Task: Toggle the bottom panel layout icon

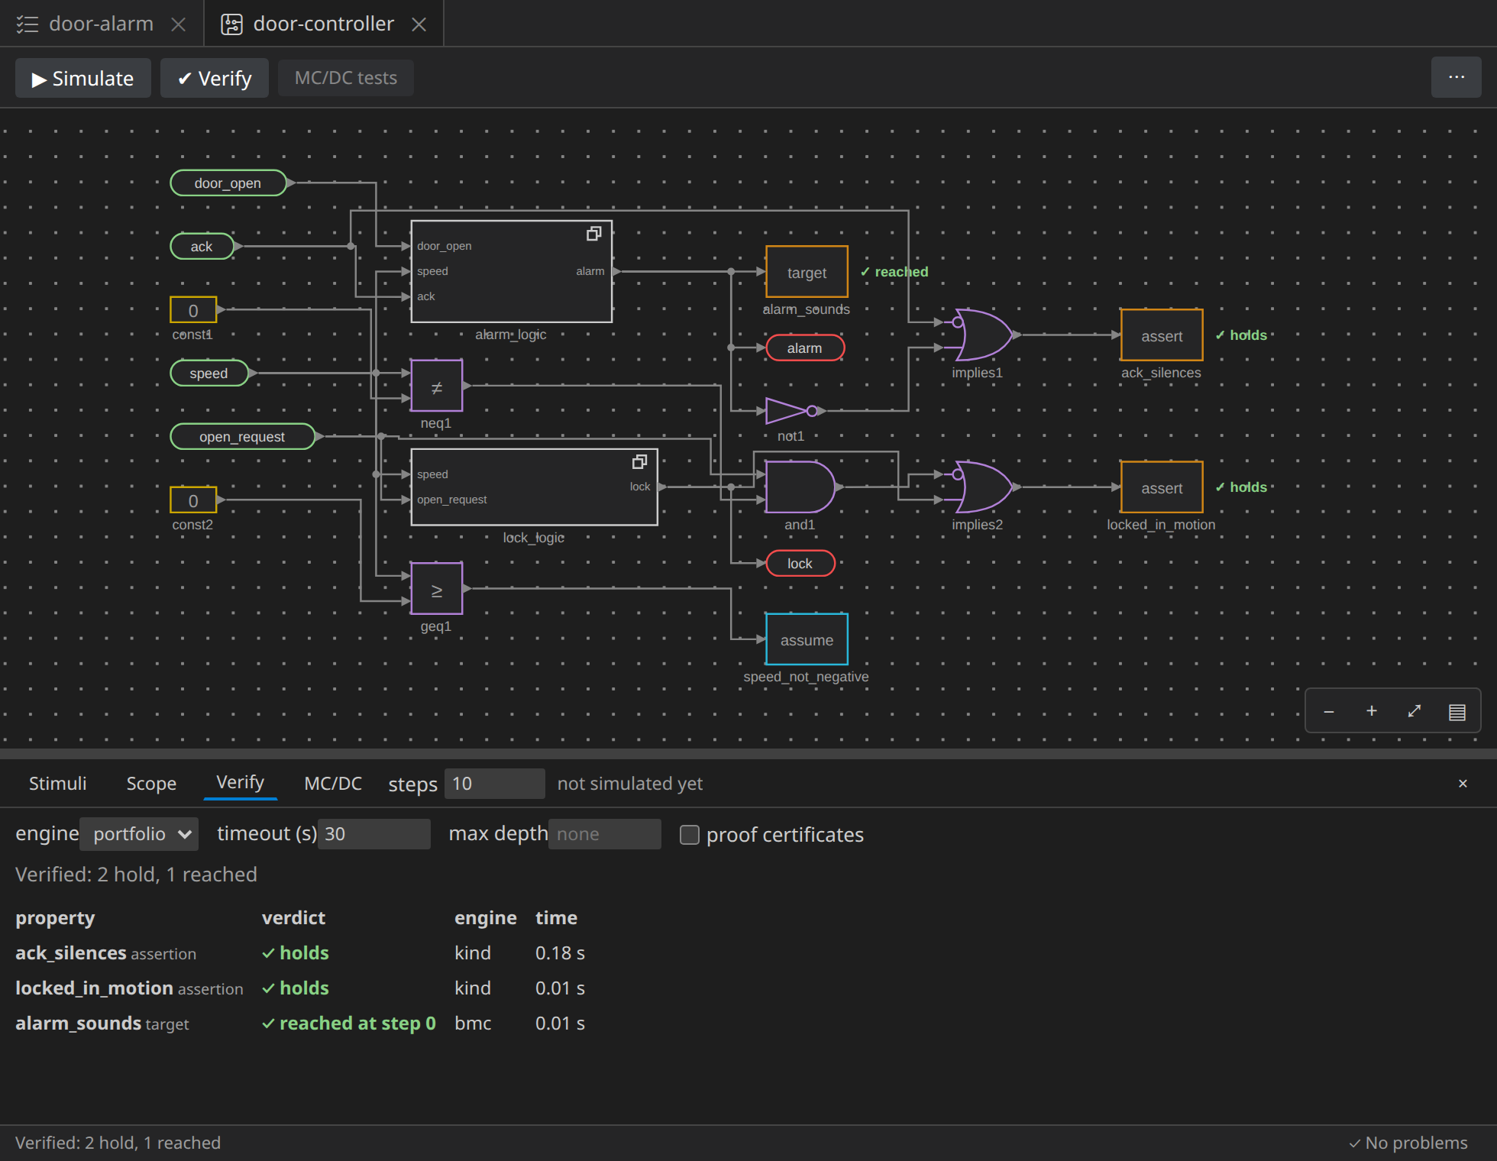Action: 1457,711
